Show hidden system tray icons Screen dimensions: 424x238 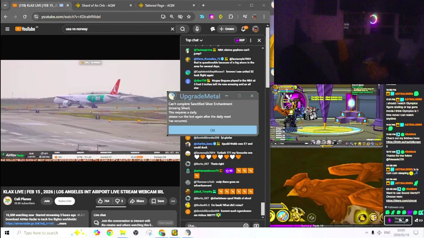click(x=366, y=233)
